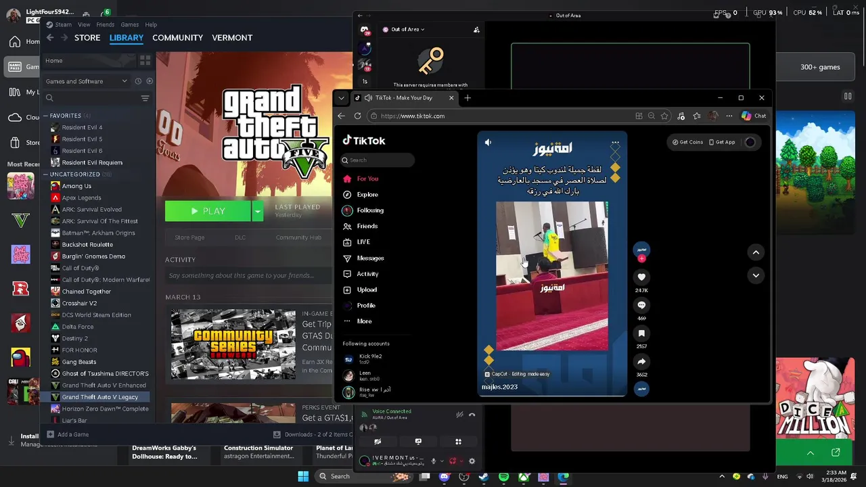Click the TikTok search field
Screen dimensions: 866x487
[x=378, y=160]
